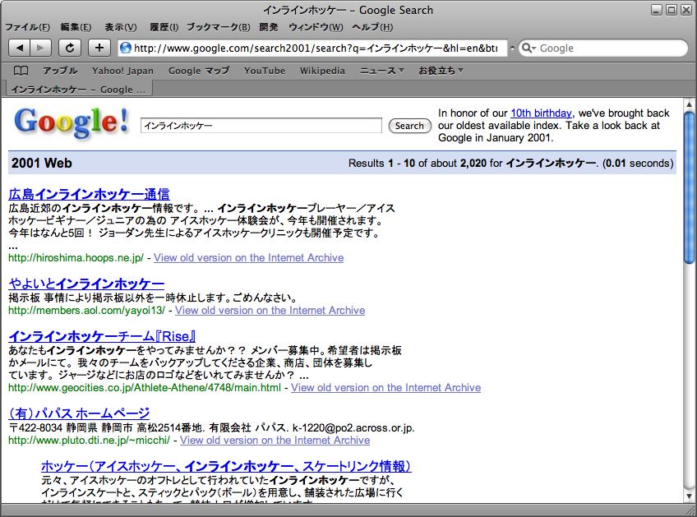This screenshot has width=697, height=517.
Task: Select the インラインホッケー - Google tab
Action: [78, 89]
